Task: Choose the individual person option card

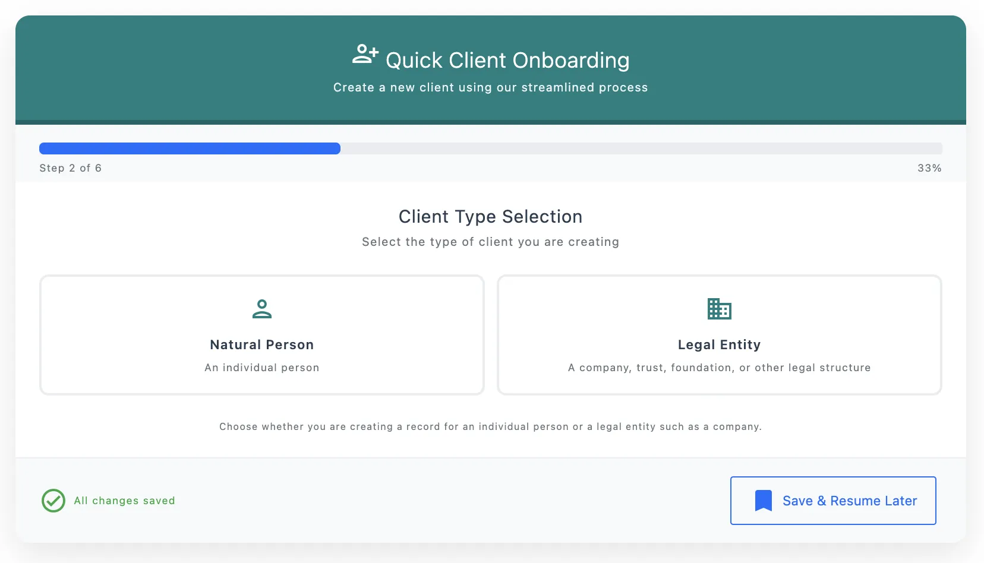Action: (262, 335)
